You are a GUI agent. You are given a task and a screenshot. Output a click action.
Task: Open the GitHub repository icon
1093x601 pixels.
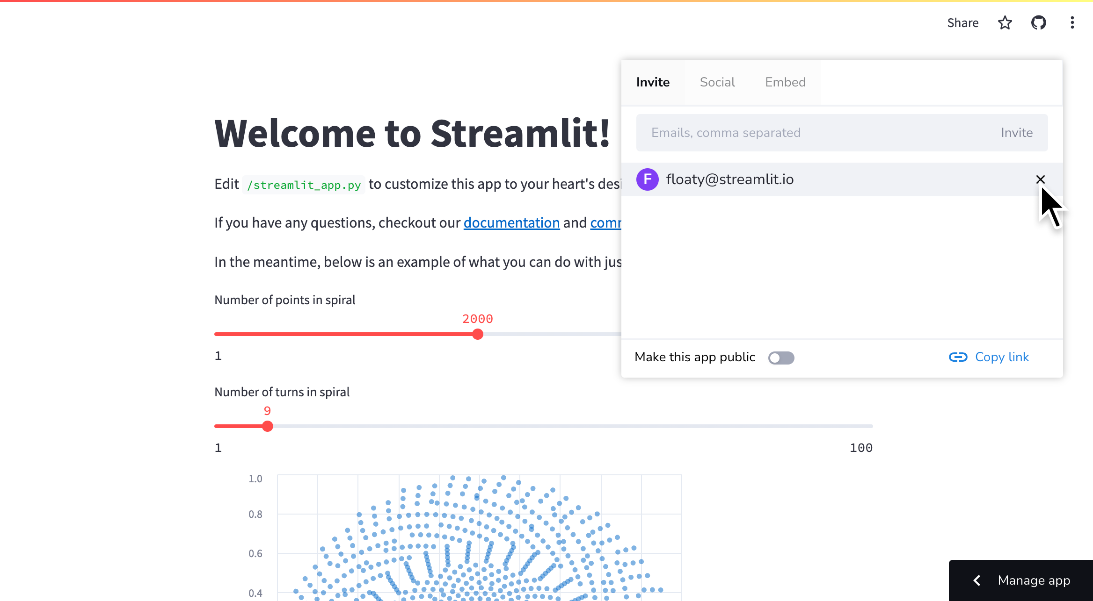[1038, 22]
